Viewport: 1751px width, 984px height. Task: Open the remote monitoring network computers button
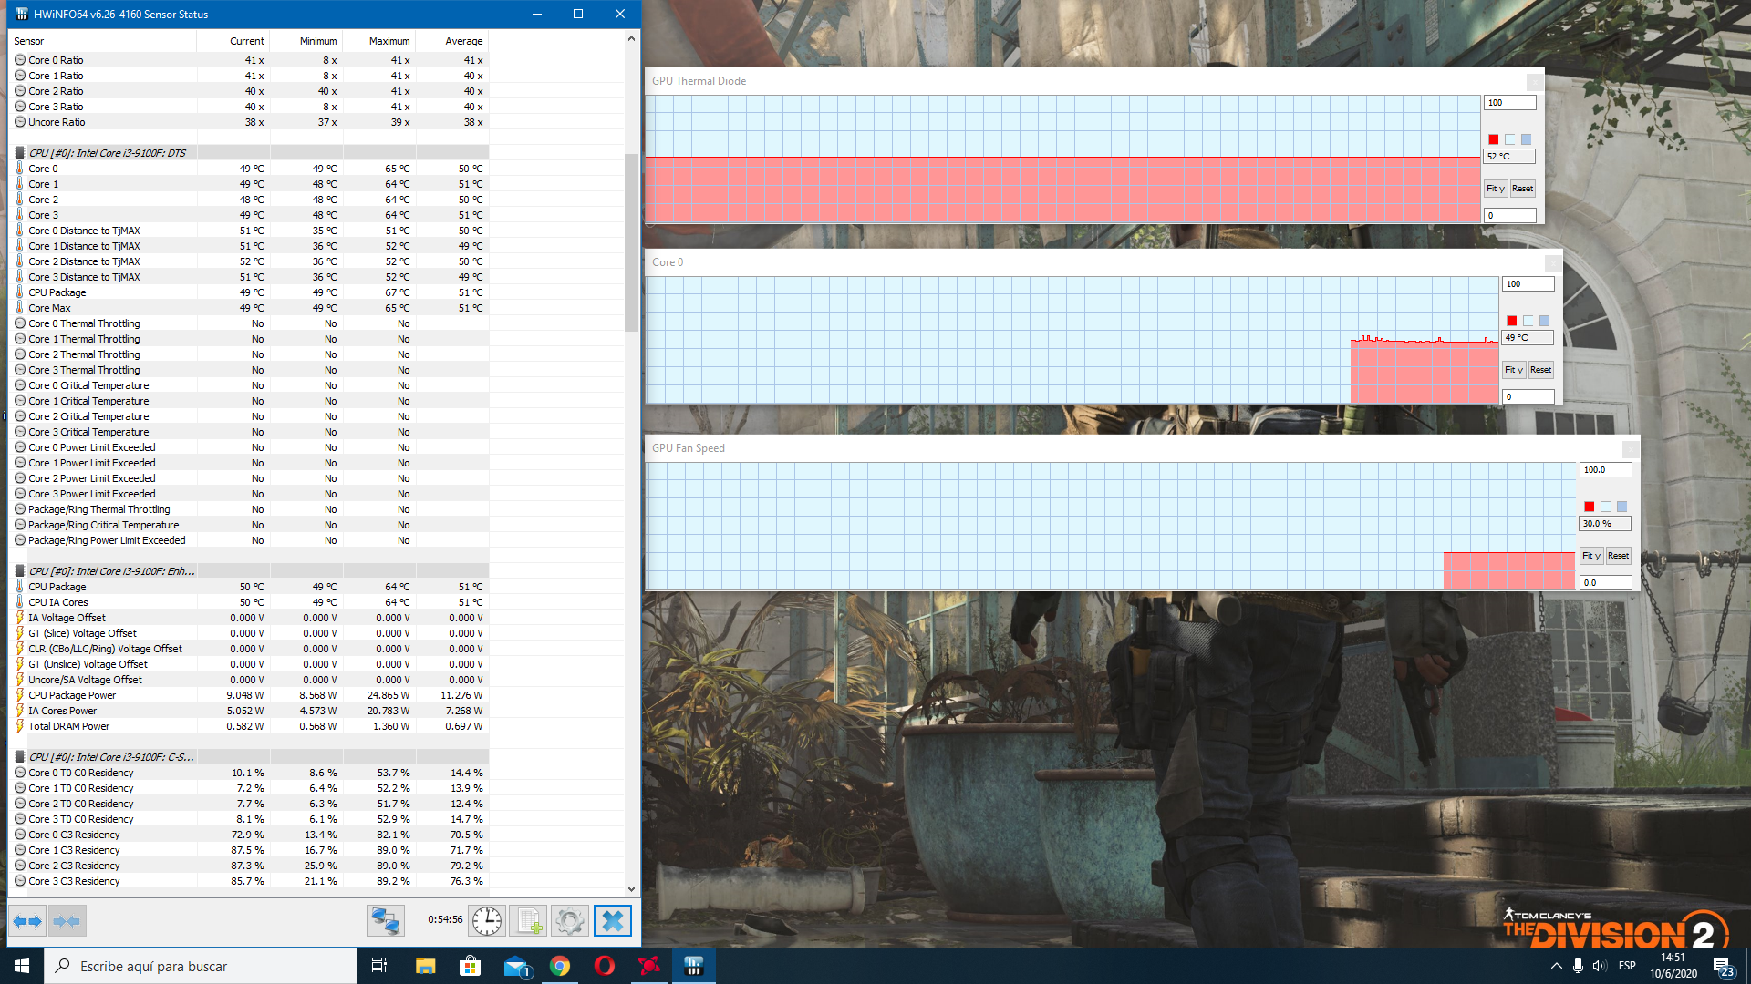click(385, 921)
